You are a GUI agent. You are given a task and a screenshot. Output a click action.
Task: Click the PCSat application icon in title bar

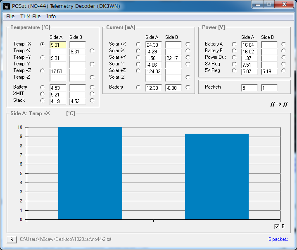click(7, 6)
